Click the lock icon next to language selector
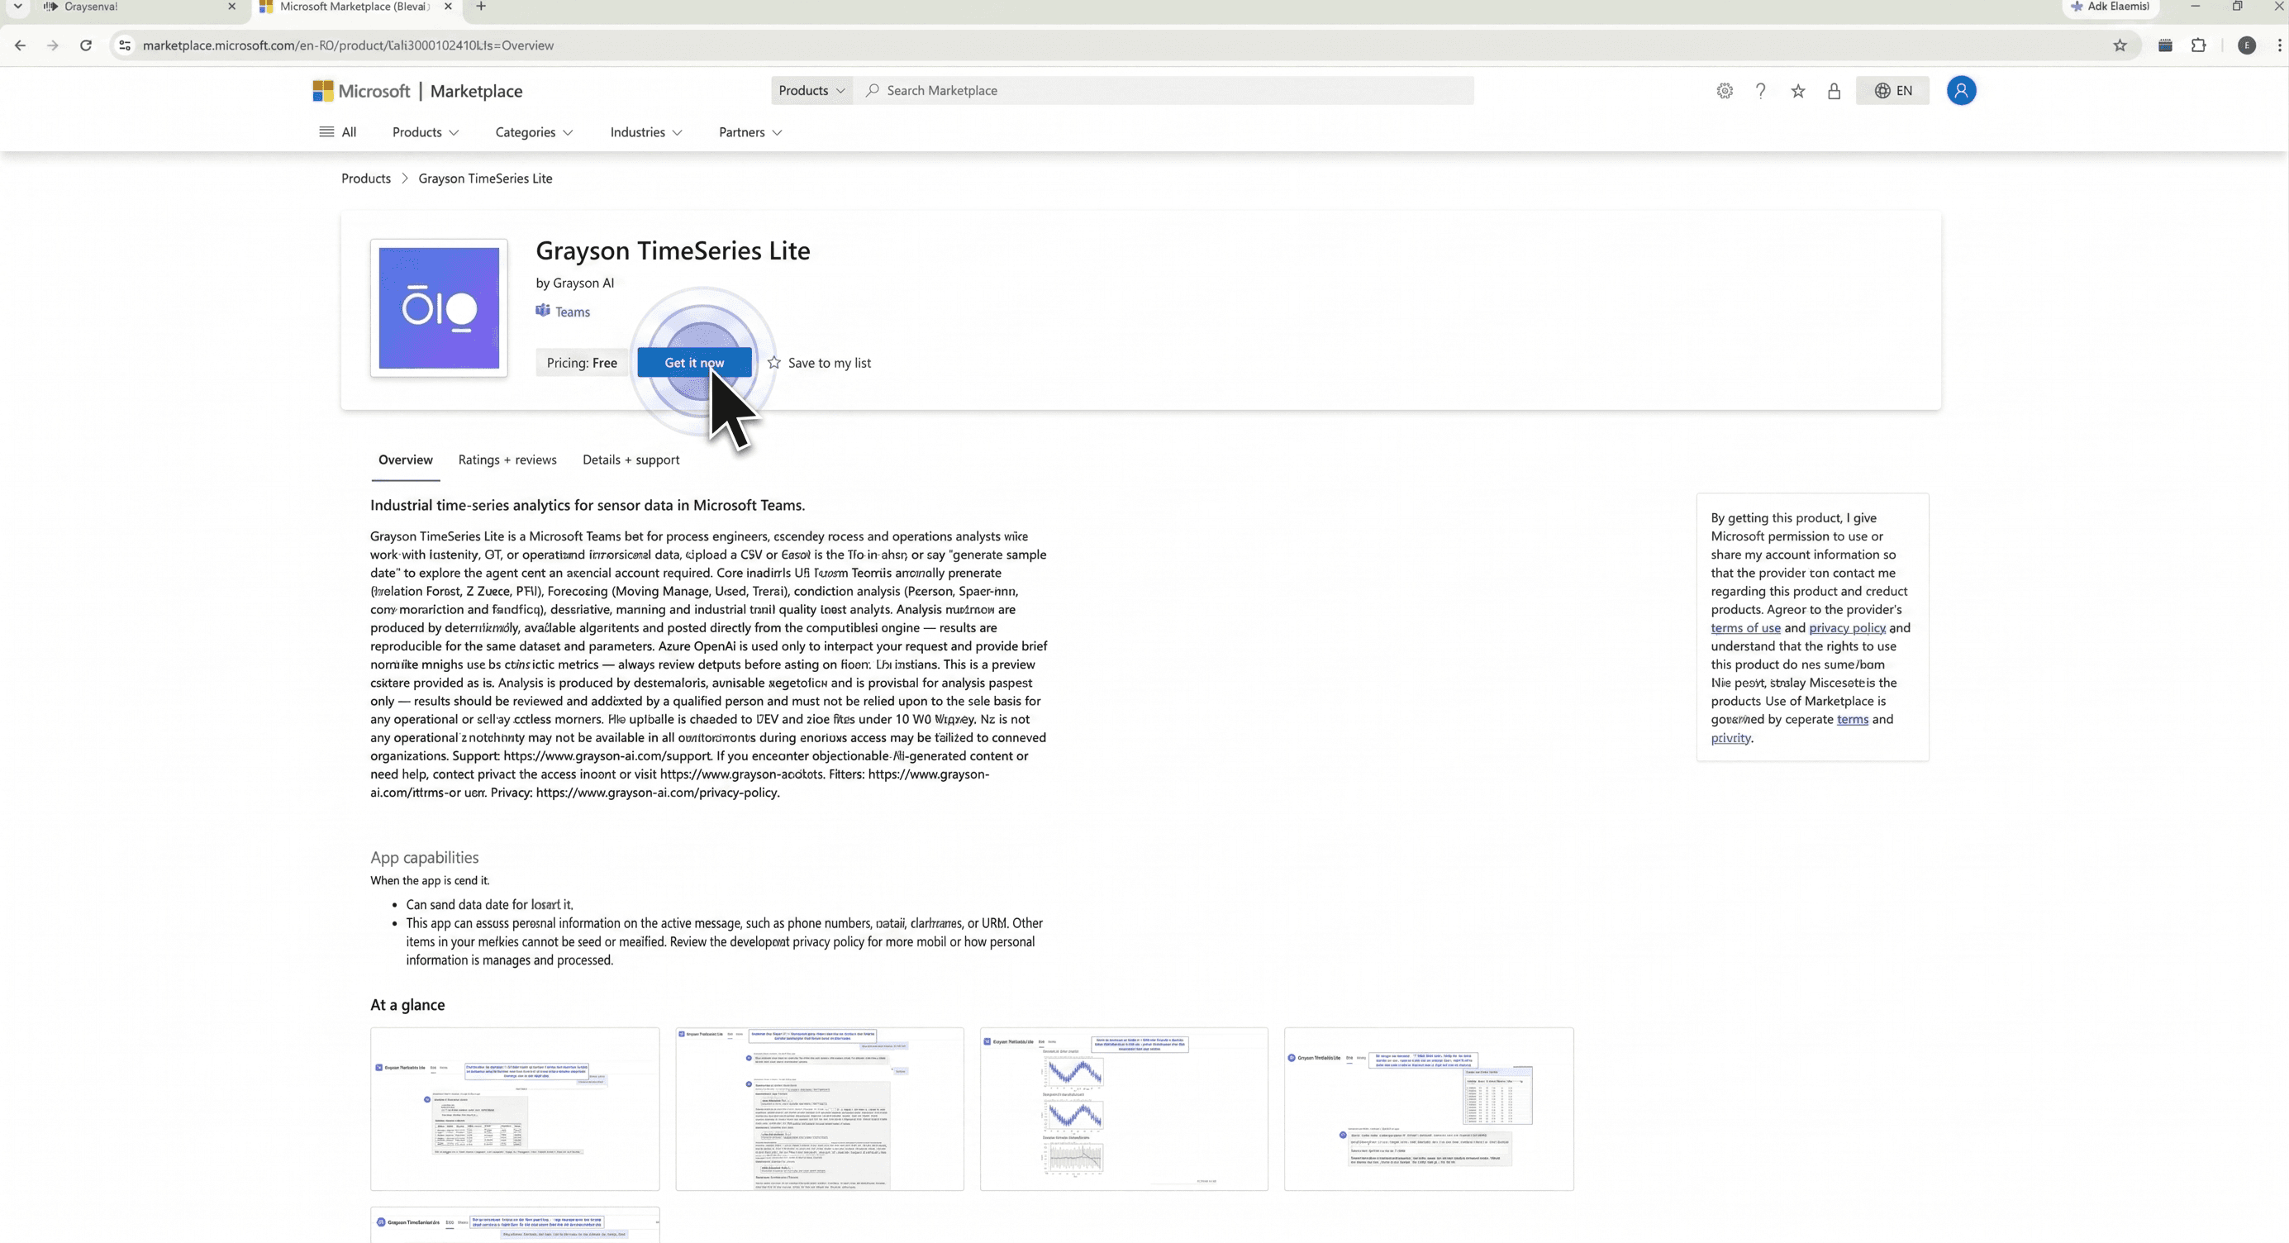The width and height of the screenshot is (2289, 1243). [1834, 91]
